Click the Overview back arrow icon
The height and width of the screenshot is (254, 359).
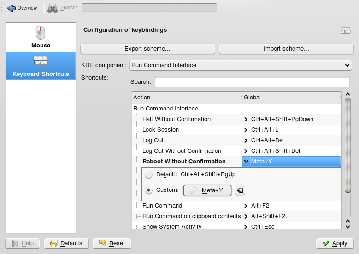[11, 8]
